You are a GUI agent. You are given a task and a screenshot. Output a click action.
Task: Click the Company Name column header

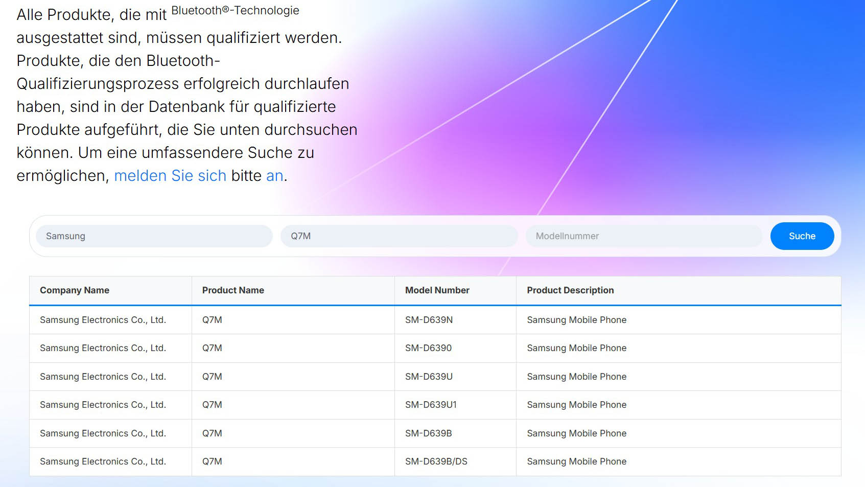tap(75, 290)
